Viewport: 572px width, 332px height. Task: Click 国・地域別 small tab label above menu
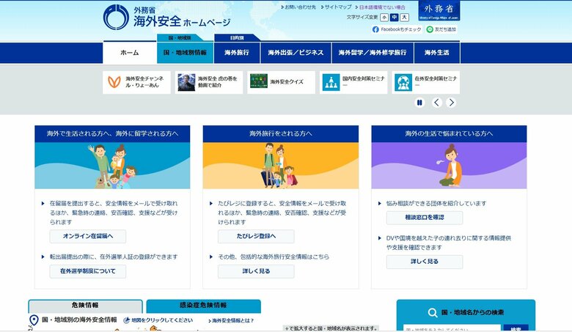180,38
